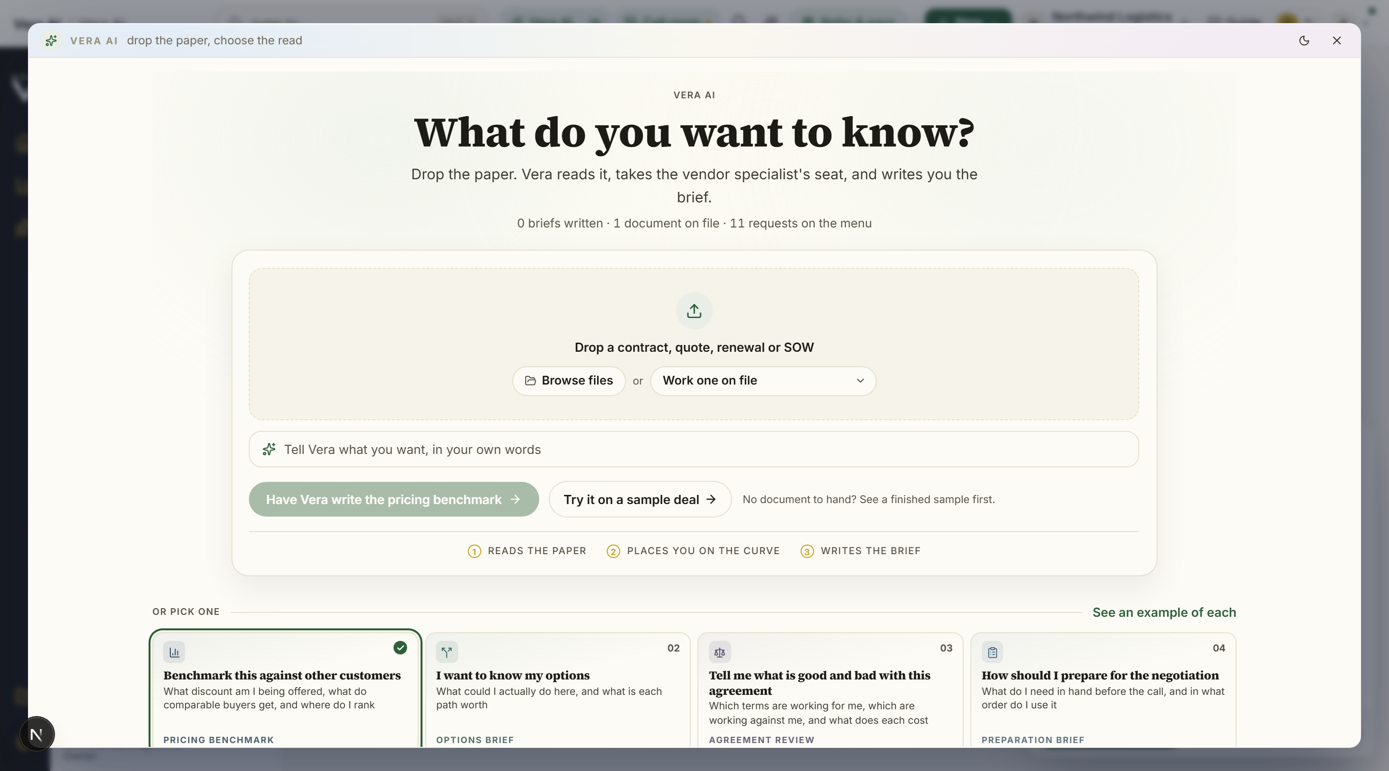Click the drop a contract, quote, renewal text
Image resolution: width=1389 pixels, height=771 pixels.
tap(694, 347)
